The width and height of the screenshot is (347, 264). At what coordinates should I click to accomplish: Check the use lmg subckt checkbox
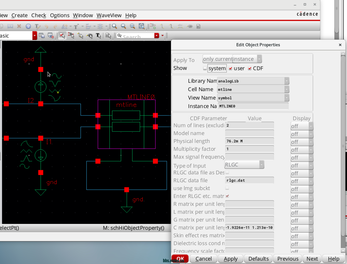coord(227,188)
